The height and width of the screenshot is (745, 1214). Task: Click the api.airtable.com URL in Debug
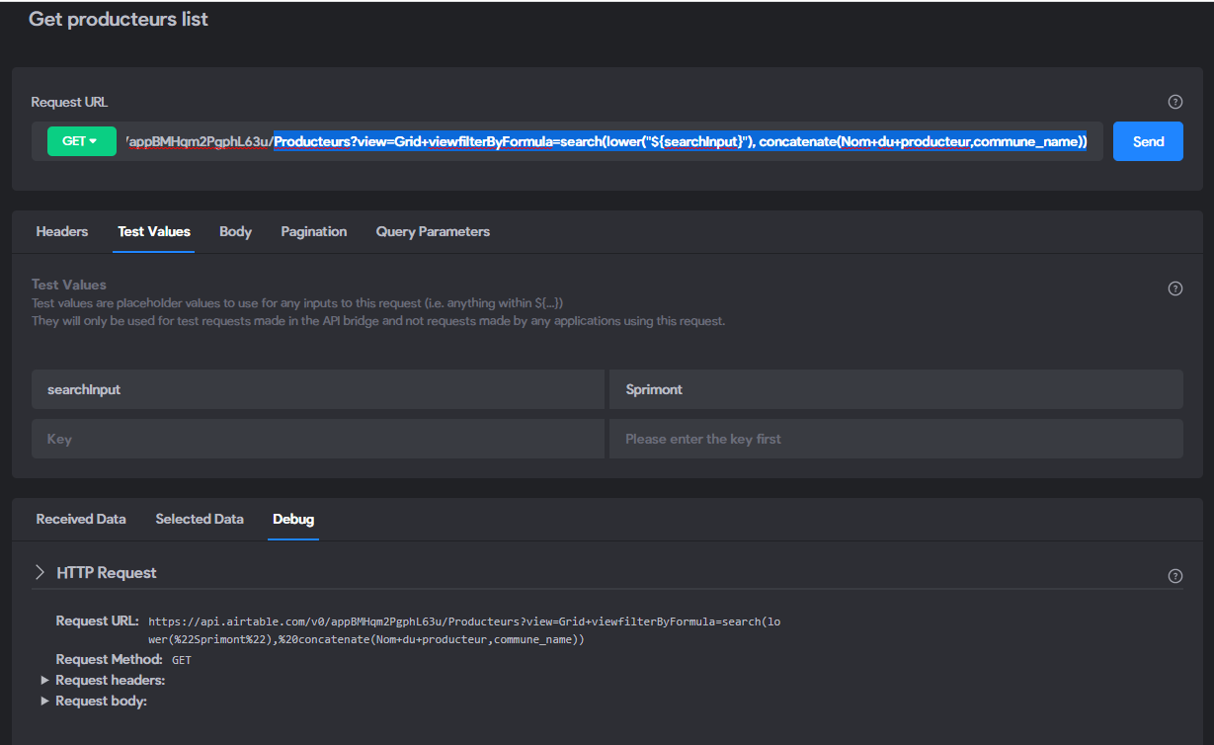[465, 630]
